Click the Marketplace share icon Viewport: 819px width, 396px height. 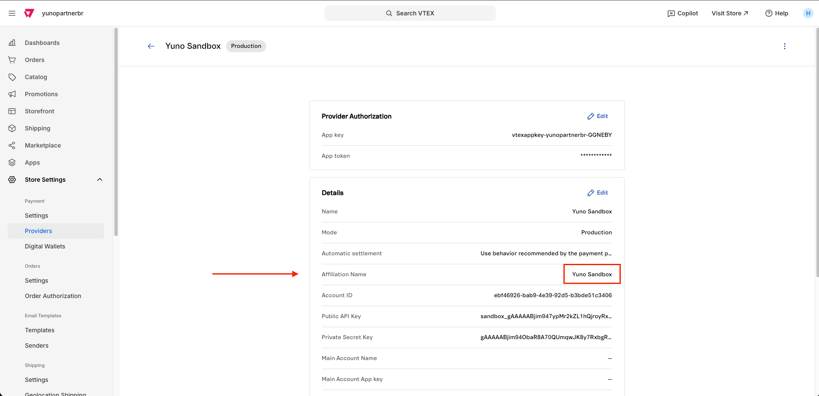coord(12,145)
